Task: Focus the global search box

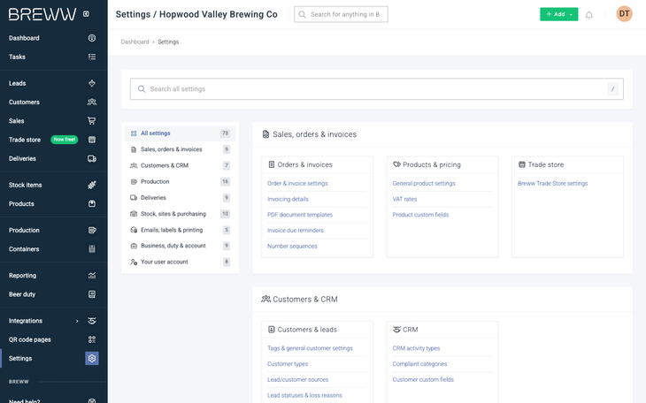Action: pos(341,14)
